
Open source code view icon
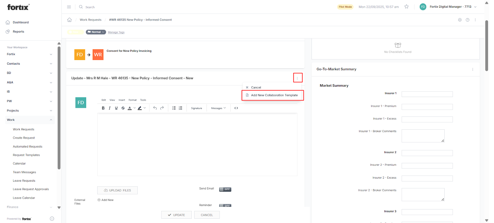coord(236,108)
